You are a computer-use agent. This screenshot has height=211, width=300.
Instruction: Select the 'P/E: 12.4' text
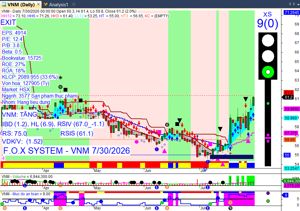12,39
